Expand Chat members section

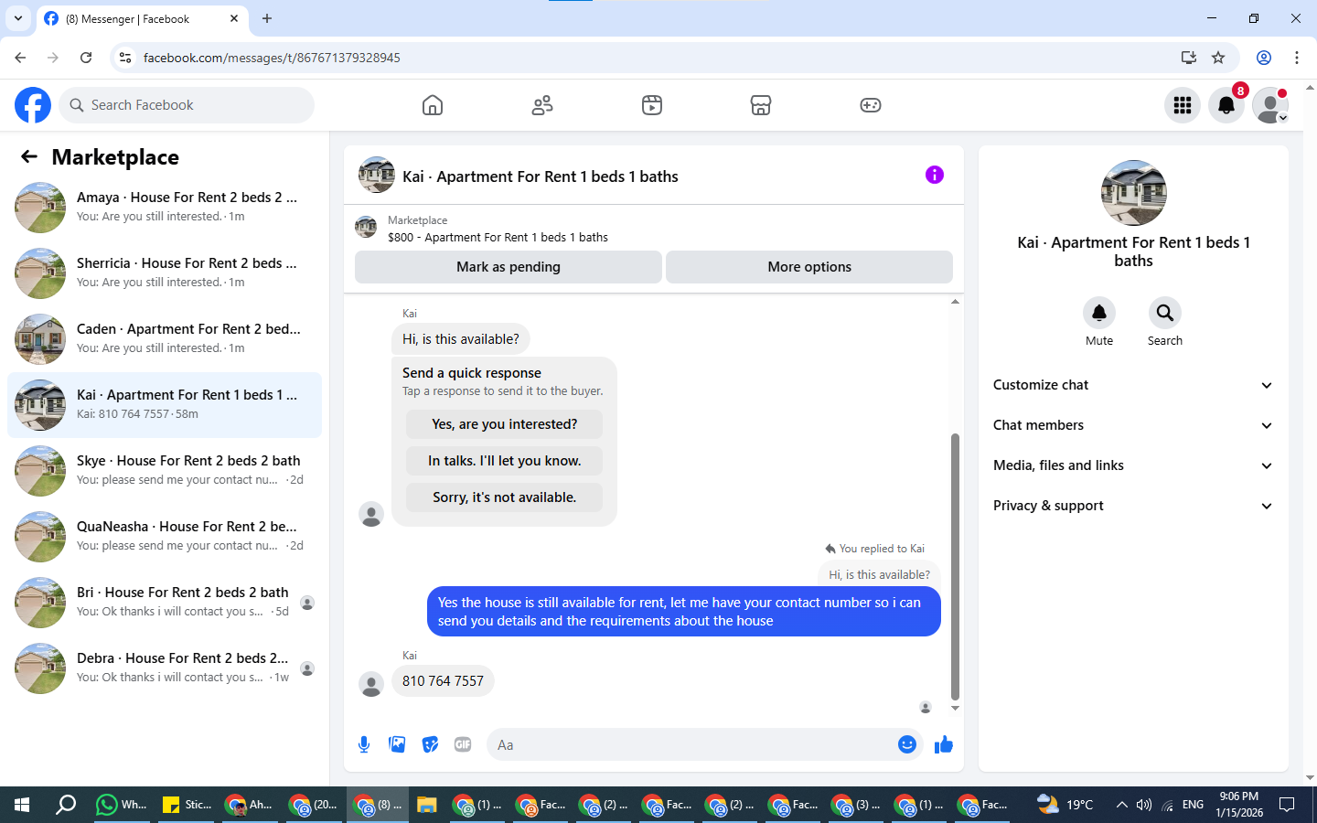(x=1133, y=425)
